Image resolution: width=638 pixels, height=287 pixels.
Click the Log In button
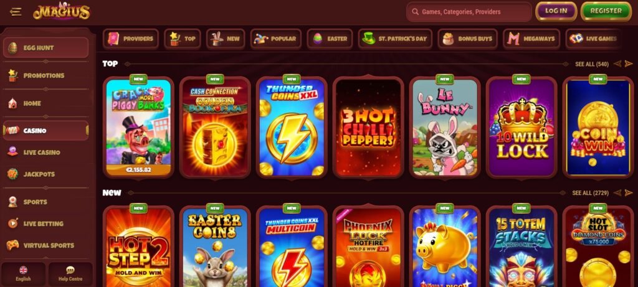point(556,11)
